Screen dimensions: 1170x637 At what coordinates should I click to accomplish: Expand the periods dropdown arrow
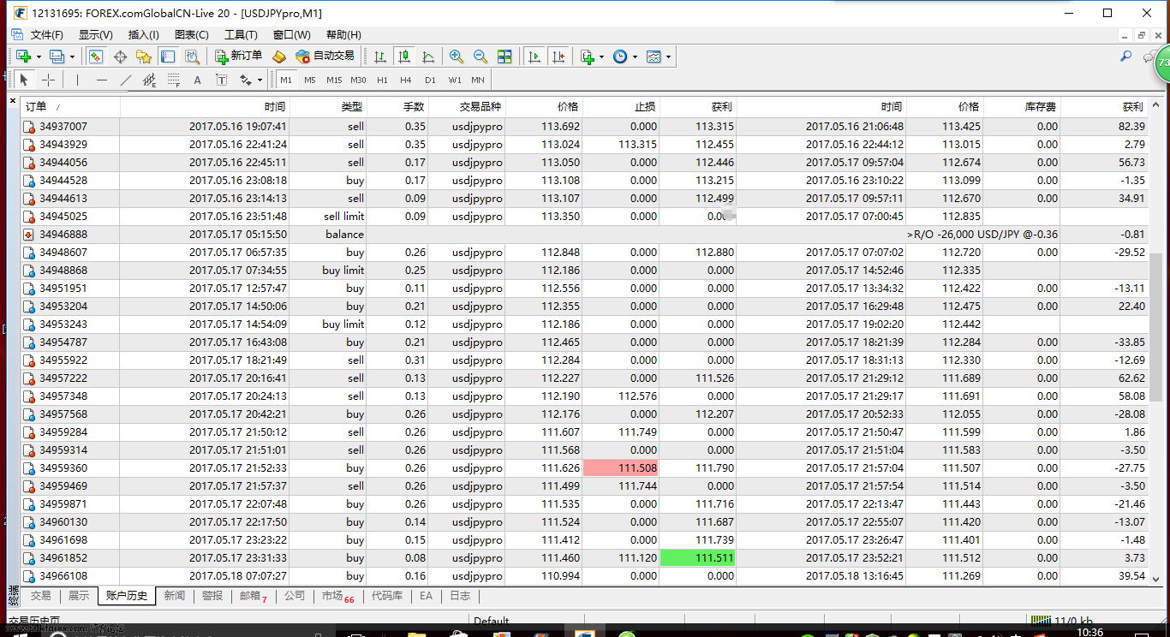tap(635, 57)
